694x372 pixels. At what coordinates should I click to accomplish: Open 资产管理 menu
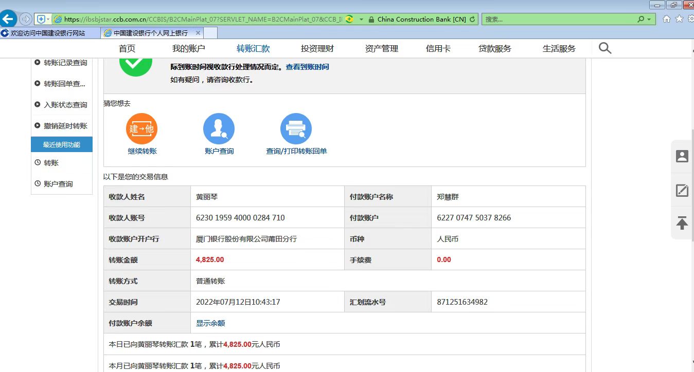click(x=382, y=49)
